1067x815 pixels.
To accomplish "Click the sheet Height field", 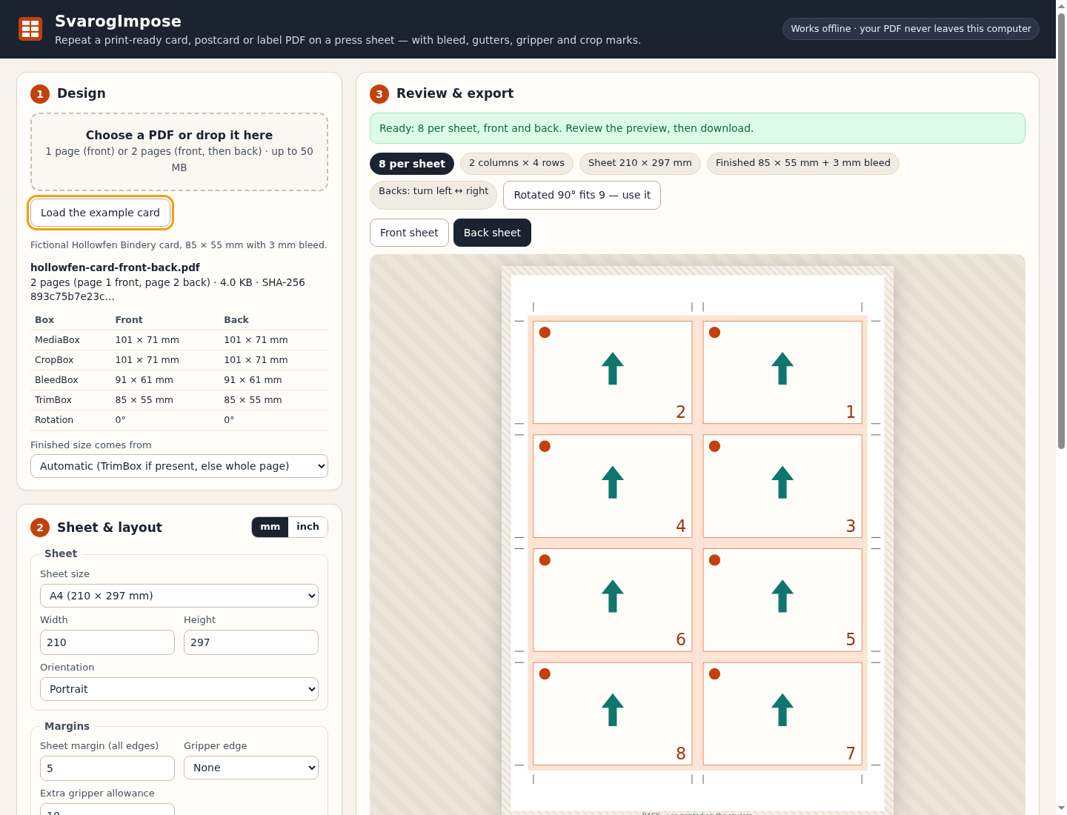I will click(251, 642).
